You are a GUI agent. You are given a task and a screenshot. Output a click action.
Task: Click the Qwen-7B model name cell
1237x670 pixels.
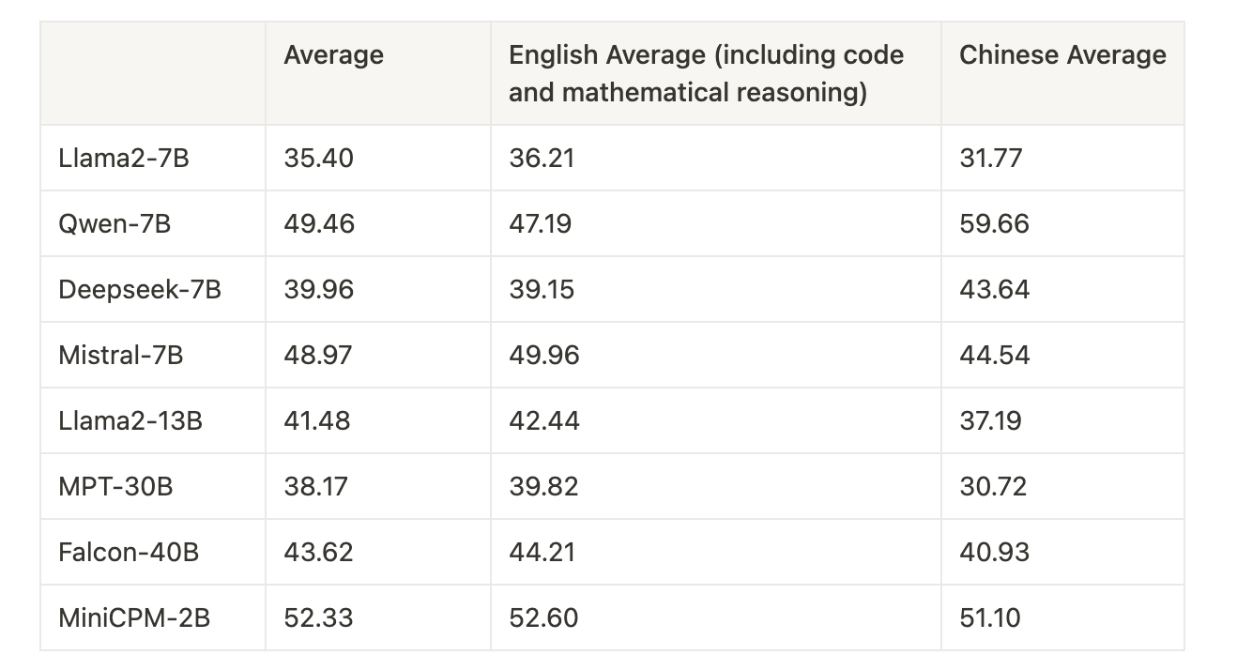(115, 223)
